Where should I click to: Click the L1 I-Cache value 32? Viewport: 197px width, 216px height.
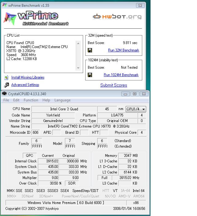click(x=125, y=161)
